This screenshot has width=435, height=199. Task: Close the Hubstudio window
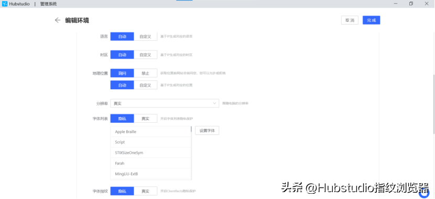click(427, 4)
